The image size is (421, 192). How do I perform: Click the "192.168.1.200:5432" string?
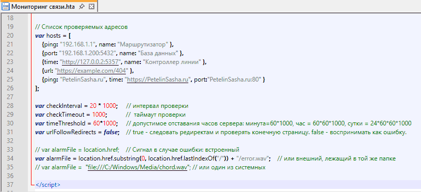click(88, 53)
